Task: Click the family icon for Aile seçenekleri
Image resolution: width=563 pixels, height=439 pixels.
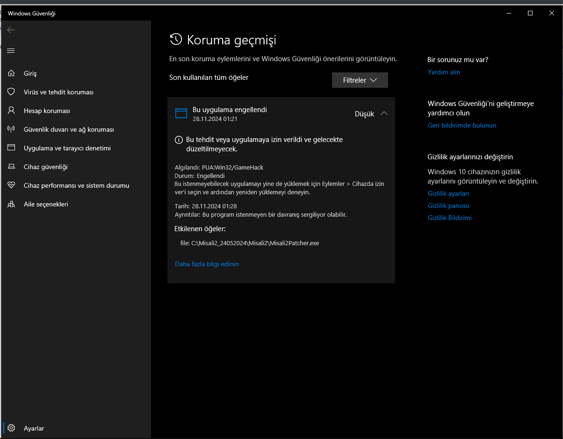Action: pyautogui.click(x=11, y=204)
